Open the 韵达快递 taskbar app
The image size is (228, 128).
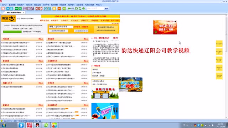coord(30,125)
